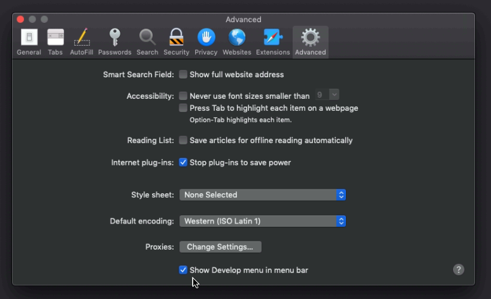This screenshot has height=299, width=491.
Task: Uncheck Stop plug-ins to save power
Action: [x=183, y=163]
